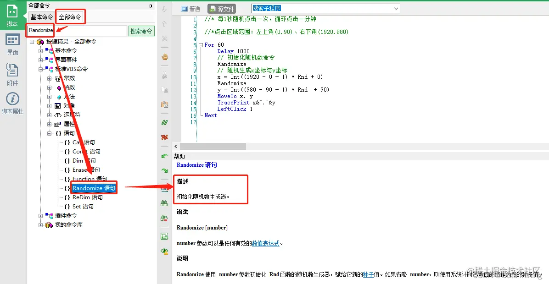
Task: Select the Dim 语句 tree item
Action: tap(84, 161)
